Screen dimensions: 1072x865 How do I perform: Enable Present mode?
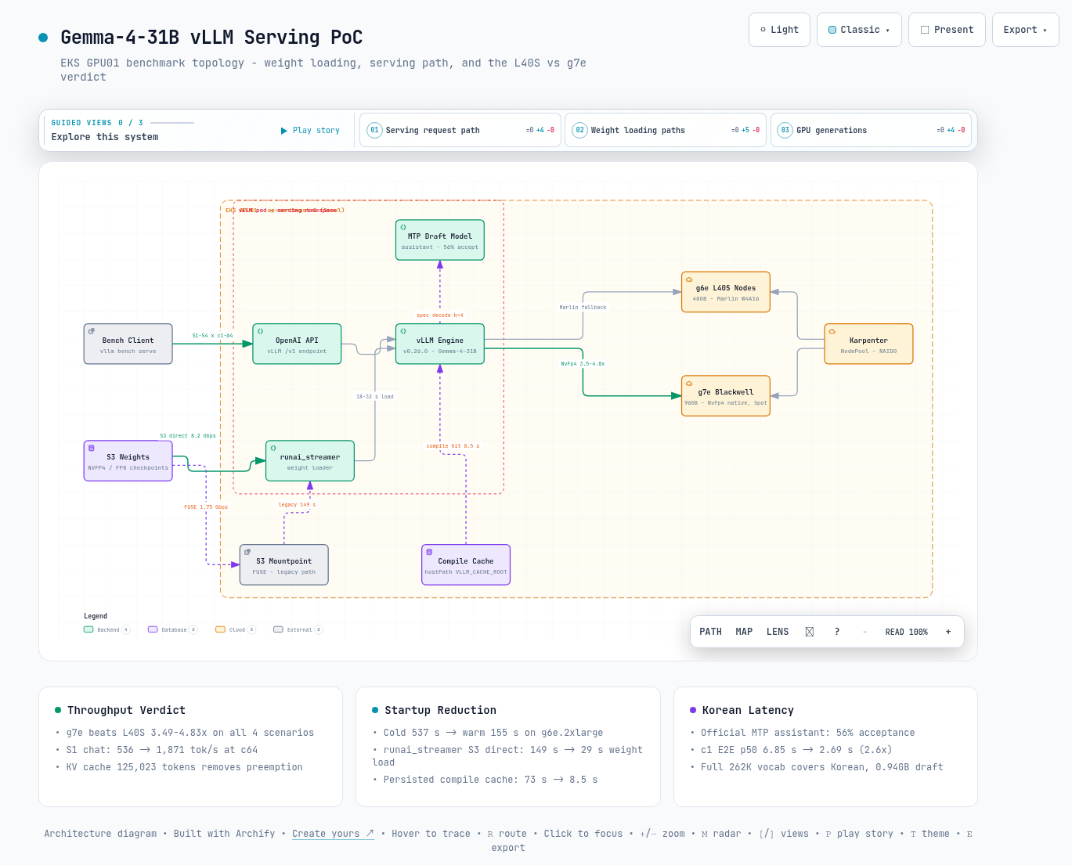(947, 30)
